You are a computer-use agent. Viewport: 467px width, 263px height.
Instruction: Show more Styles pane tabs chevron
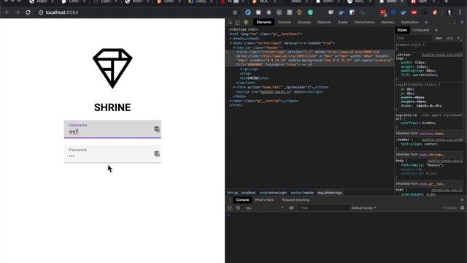[436, 30]
